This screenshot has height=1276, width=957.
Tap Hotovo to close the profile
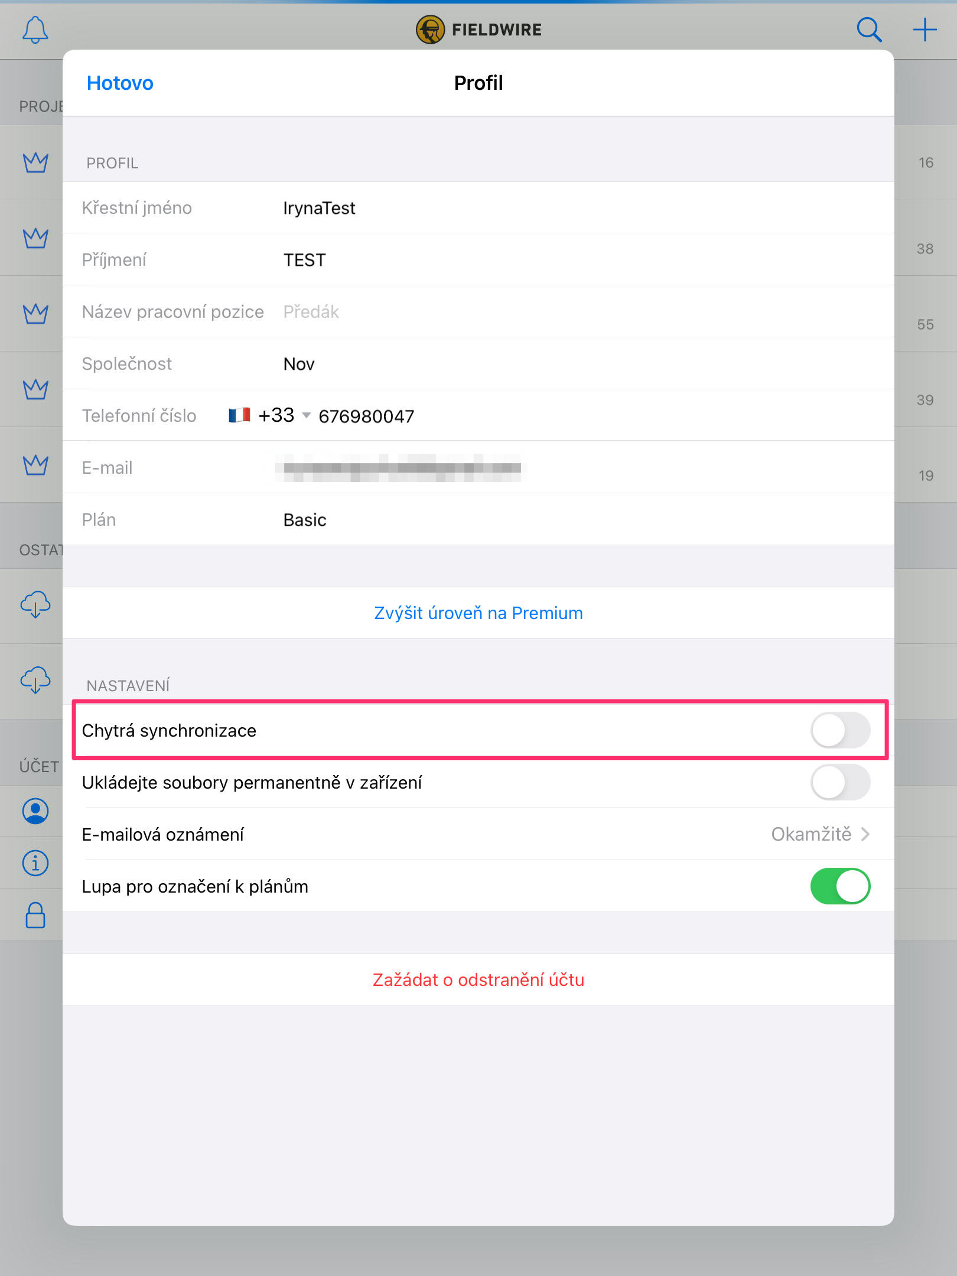(x=120, y=83)
